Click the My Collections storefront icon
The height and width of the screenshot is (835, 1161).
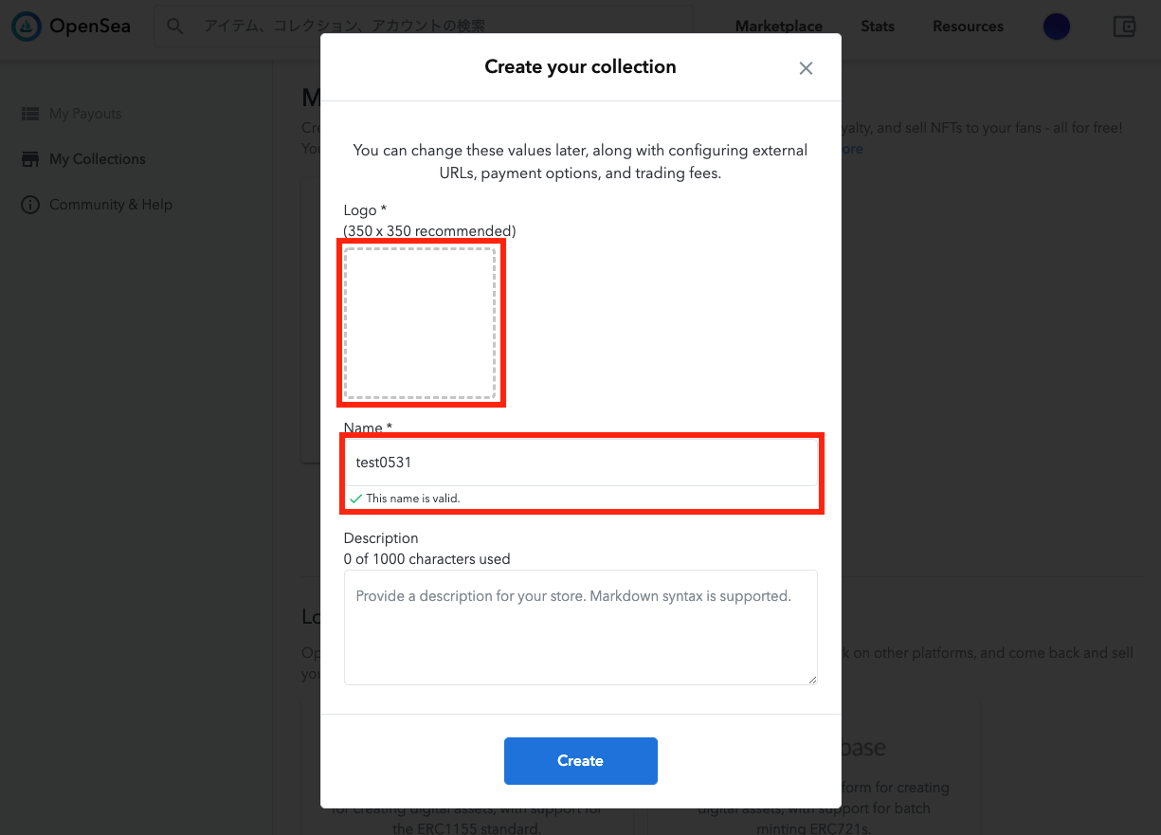coord(30,159)
